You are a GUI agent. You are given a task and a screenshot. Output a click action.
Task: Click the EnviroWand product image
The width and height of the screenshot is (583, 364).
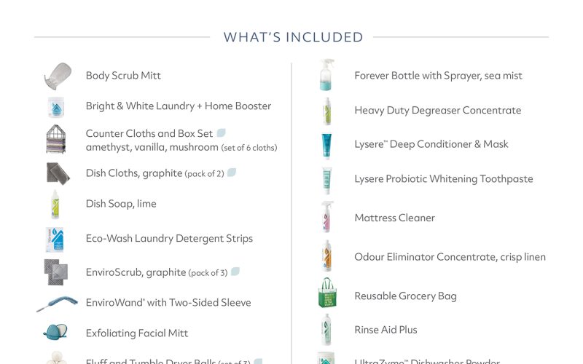[56, 304]
